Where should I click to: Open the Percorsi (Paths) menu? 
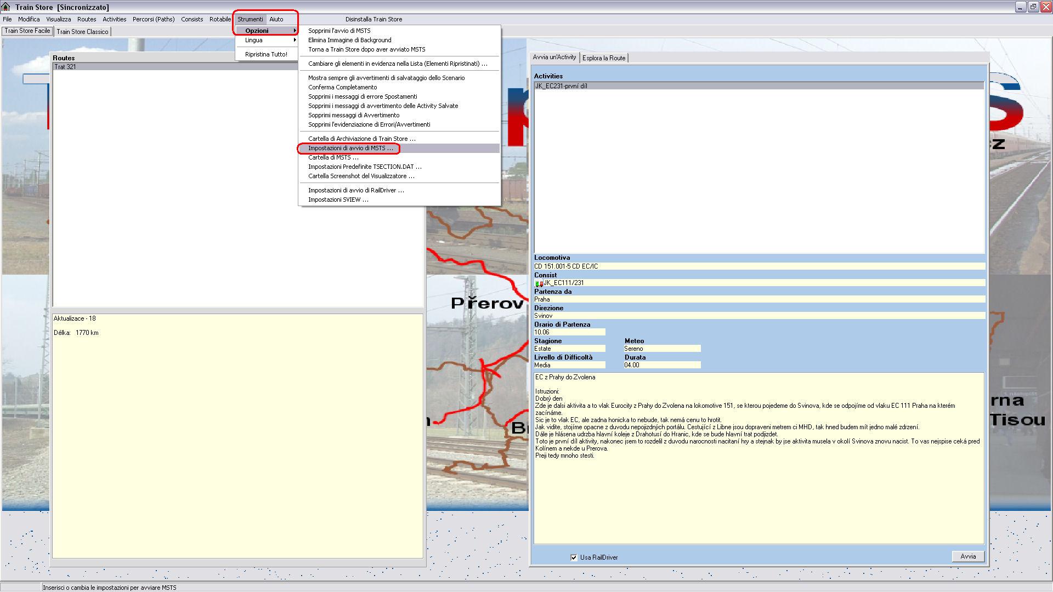point(154,19)
